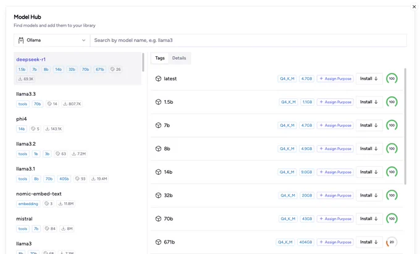Select the Tags tab

point(160,58)
